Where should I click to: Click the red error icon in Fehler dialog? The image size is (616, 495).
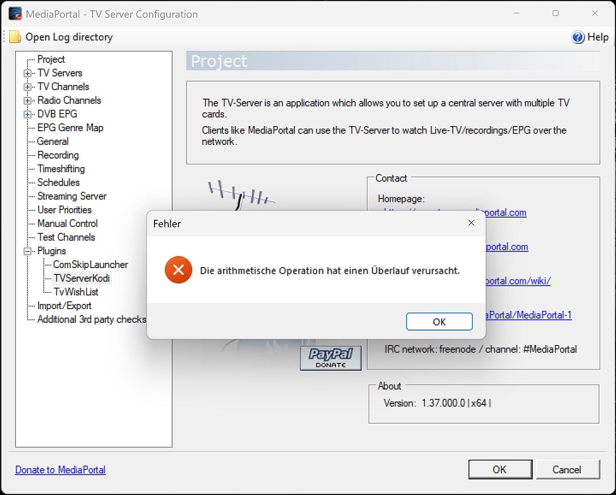[x=179, y=270]
